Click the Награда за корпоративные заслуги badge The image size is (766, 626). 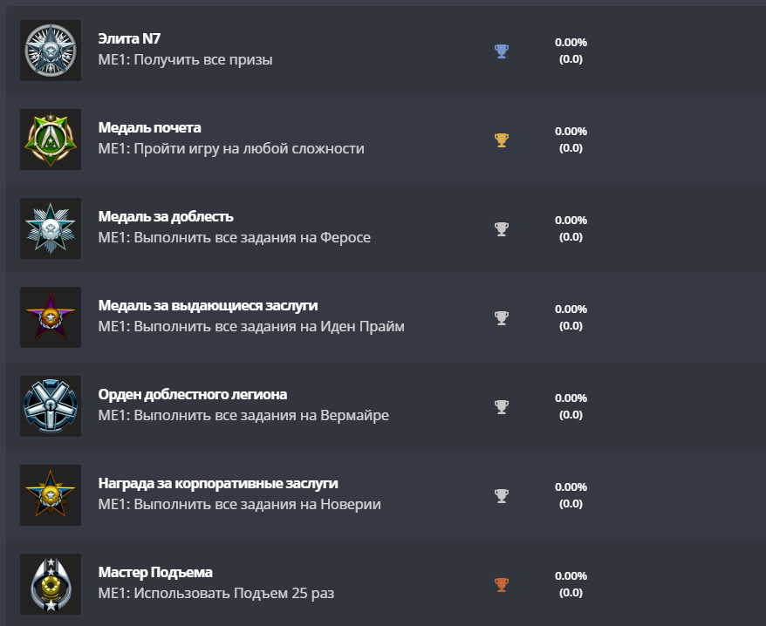click(x=51, y=495)
